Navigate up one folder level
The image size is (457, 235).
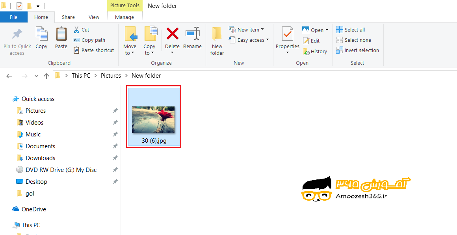click(x=46, y=75)
